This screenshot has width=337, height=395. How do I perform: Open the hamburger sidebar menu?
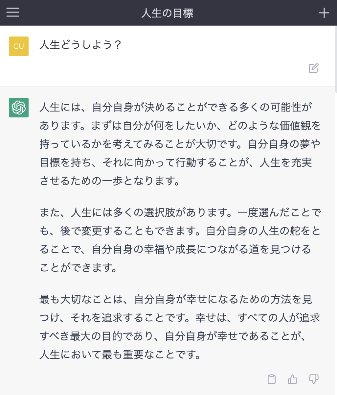(13, 12)
